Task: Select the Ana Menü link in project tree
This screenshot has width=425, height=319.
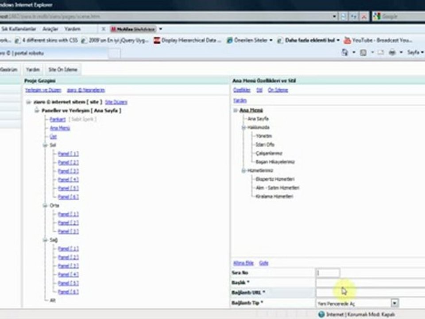Action: pyautogui.click(x=60, y=128)
